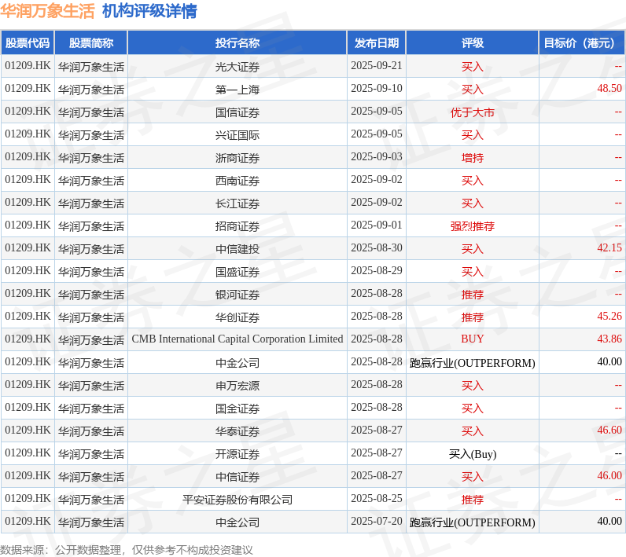626x557 pixels.
Task: Click the 中信建投 cell
Action: pos(238,248)
